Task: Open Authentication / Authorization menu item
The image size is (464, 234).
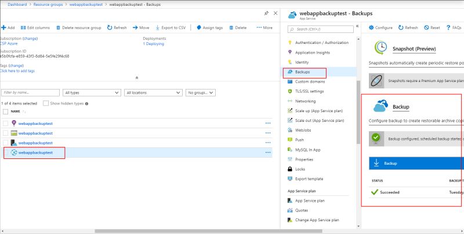Action: tap(322, 43)
